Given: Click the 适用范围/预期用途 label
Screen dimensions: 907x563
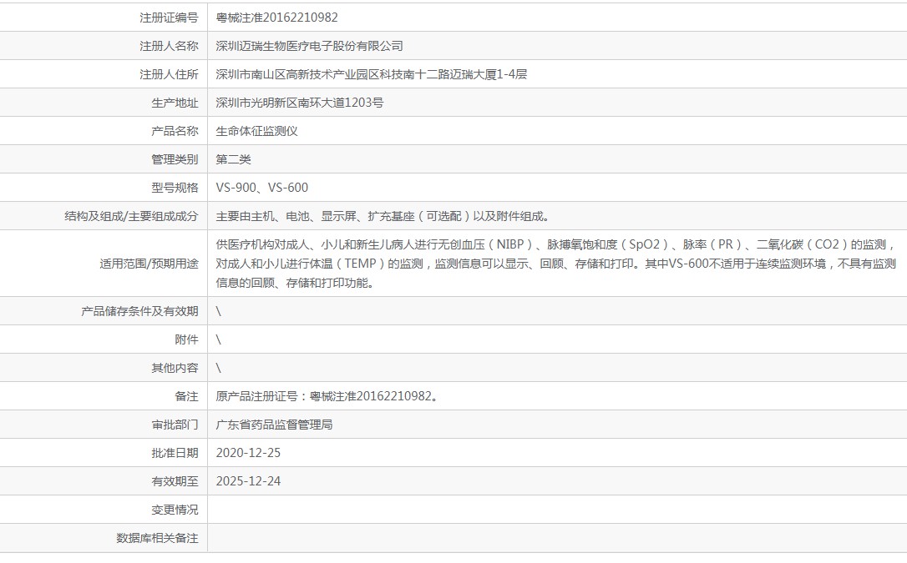Looking at the screenshot, I should point(149,264).
